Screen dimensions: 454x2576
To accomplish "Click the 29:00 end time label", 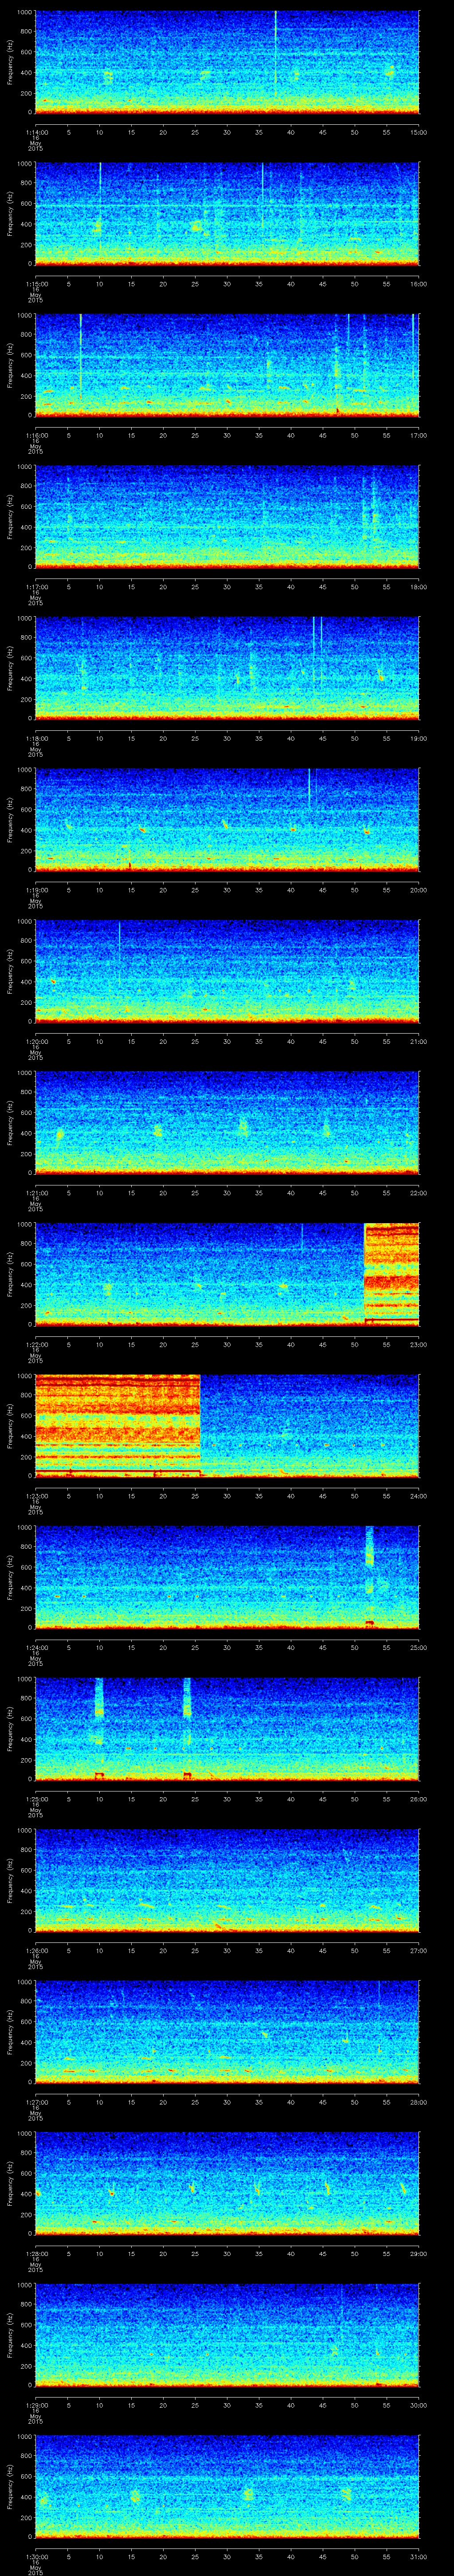I will (419, 2253).
